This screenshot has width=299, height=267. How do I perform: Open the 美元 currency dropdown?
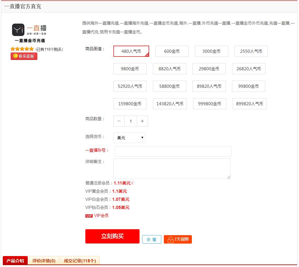(x=129, y=138)
